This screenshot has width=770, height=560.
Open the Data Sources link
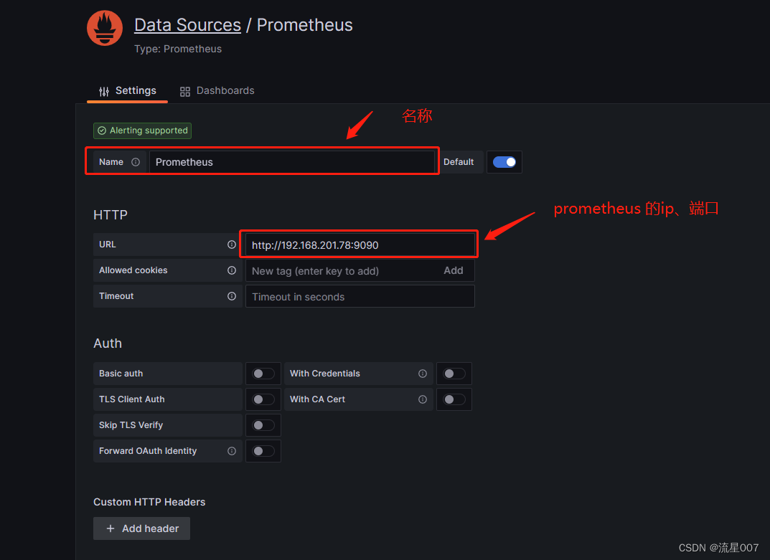pos(187,24)
